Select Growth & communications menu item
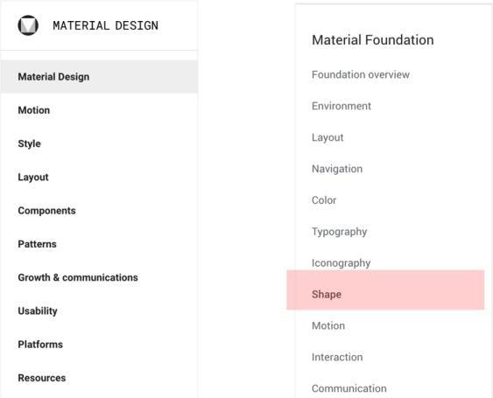The image size is (493, 398). (78, 277)
